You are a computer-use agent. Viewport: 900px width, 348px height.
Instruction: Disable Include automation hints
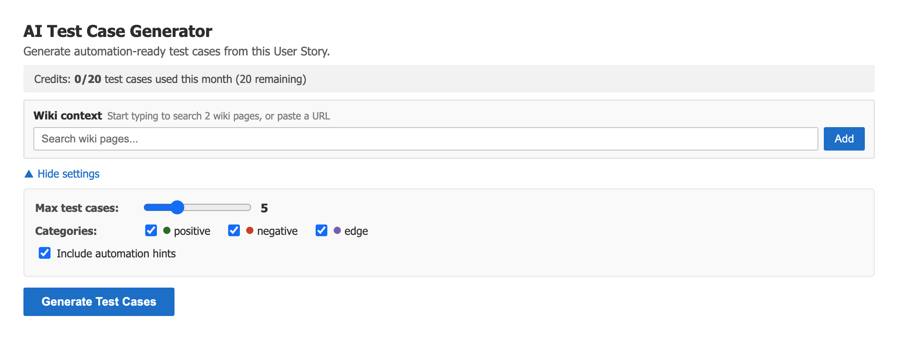[44, 253]
